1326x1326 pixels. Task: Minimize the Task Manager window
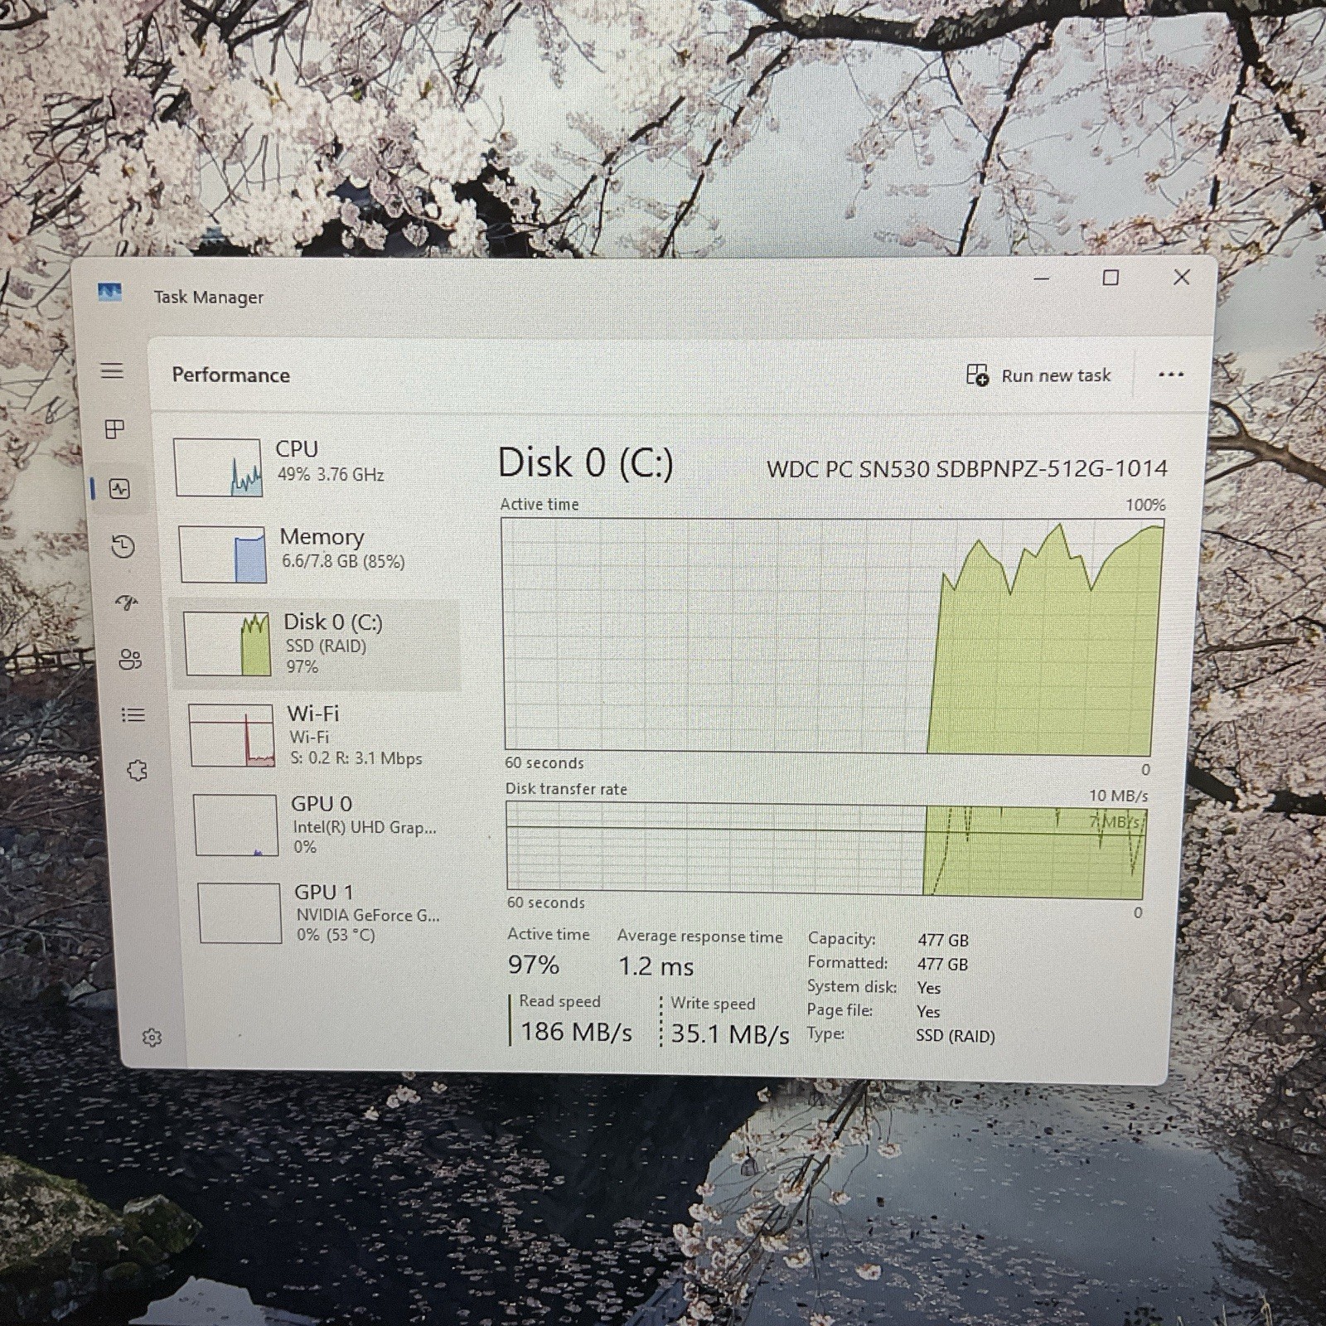point(1042,278)
